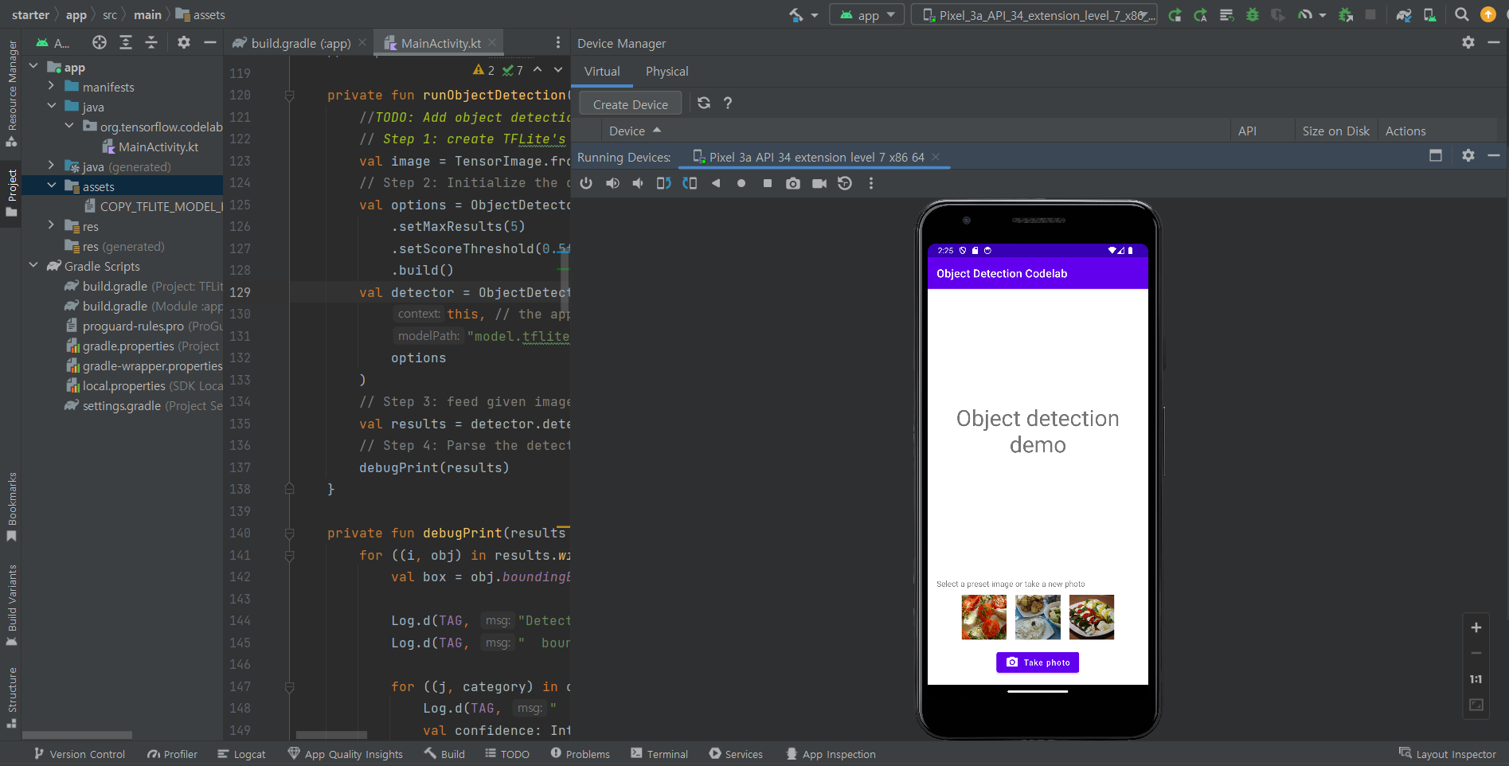This screenshot has height=766, width=1509.
Task: Tap the emulator Overview square button
Action: pos(768,184)
